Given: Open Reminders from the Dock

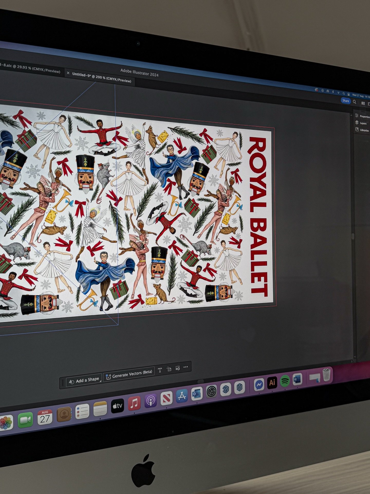Looking at the screenshot, I should point(82,411).
